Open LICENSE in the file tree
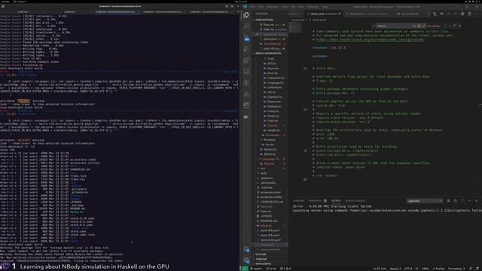Viewport: 482px width, 271px height. click(266, 216)
